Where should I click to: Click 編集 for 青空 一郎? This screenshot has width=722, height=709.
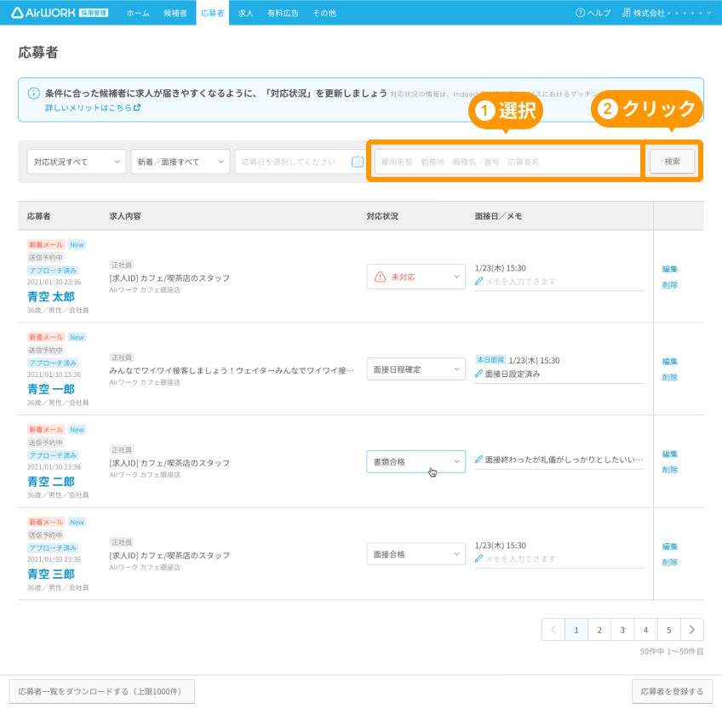[x=670, y=362]
